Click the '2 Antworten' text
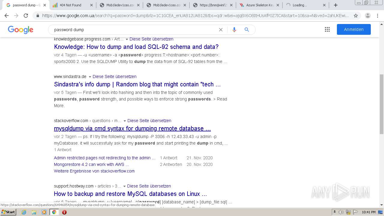 pyautogui.click(x=171, y=164)
